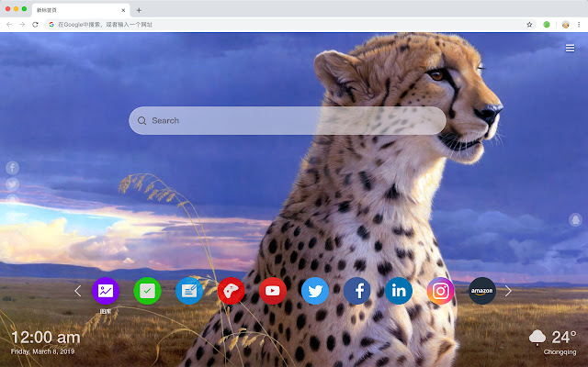Launch the red games controller shortcut
This screenshot has height=367, width=588.
point(231,291)
